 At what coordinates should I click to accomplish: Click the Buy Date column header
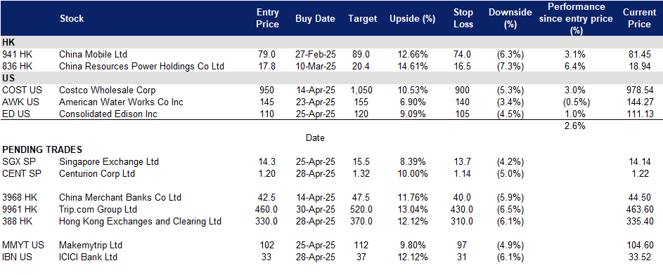pos(315,18)
